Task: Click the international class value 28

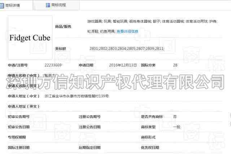Action: click(175, 65)
